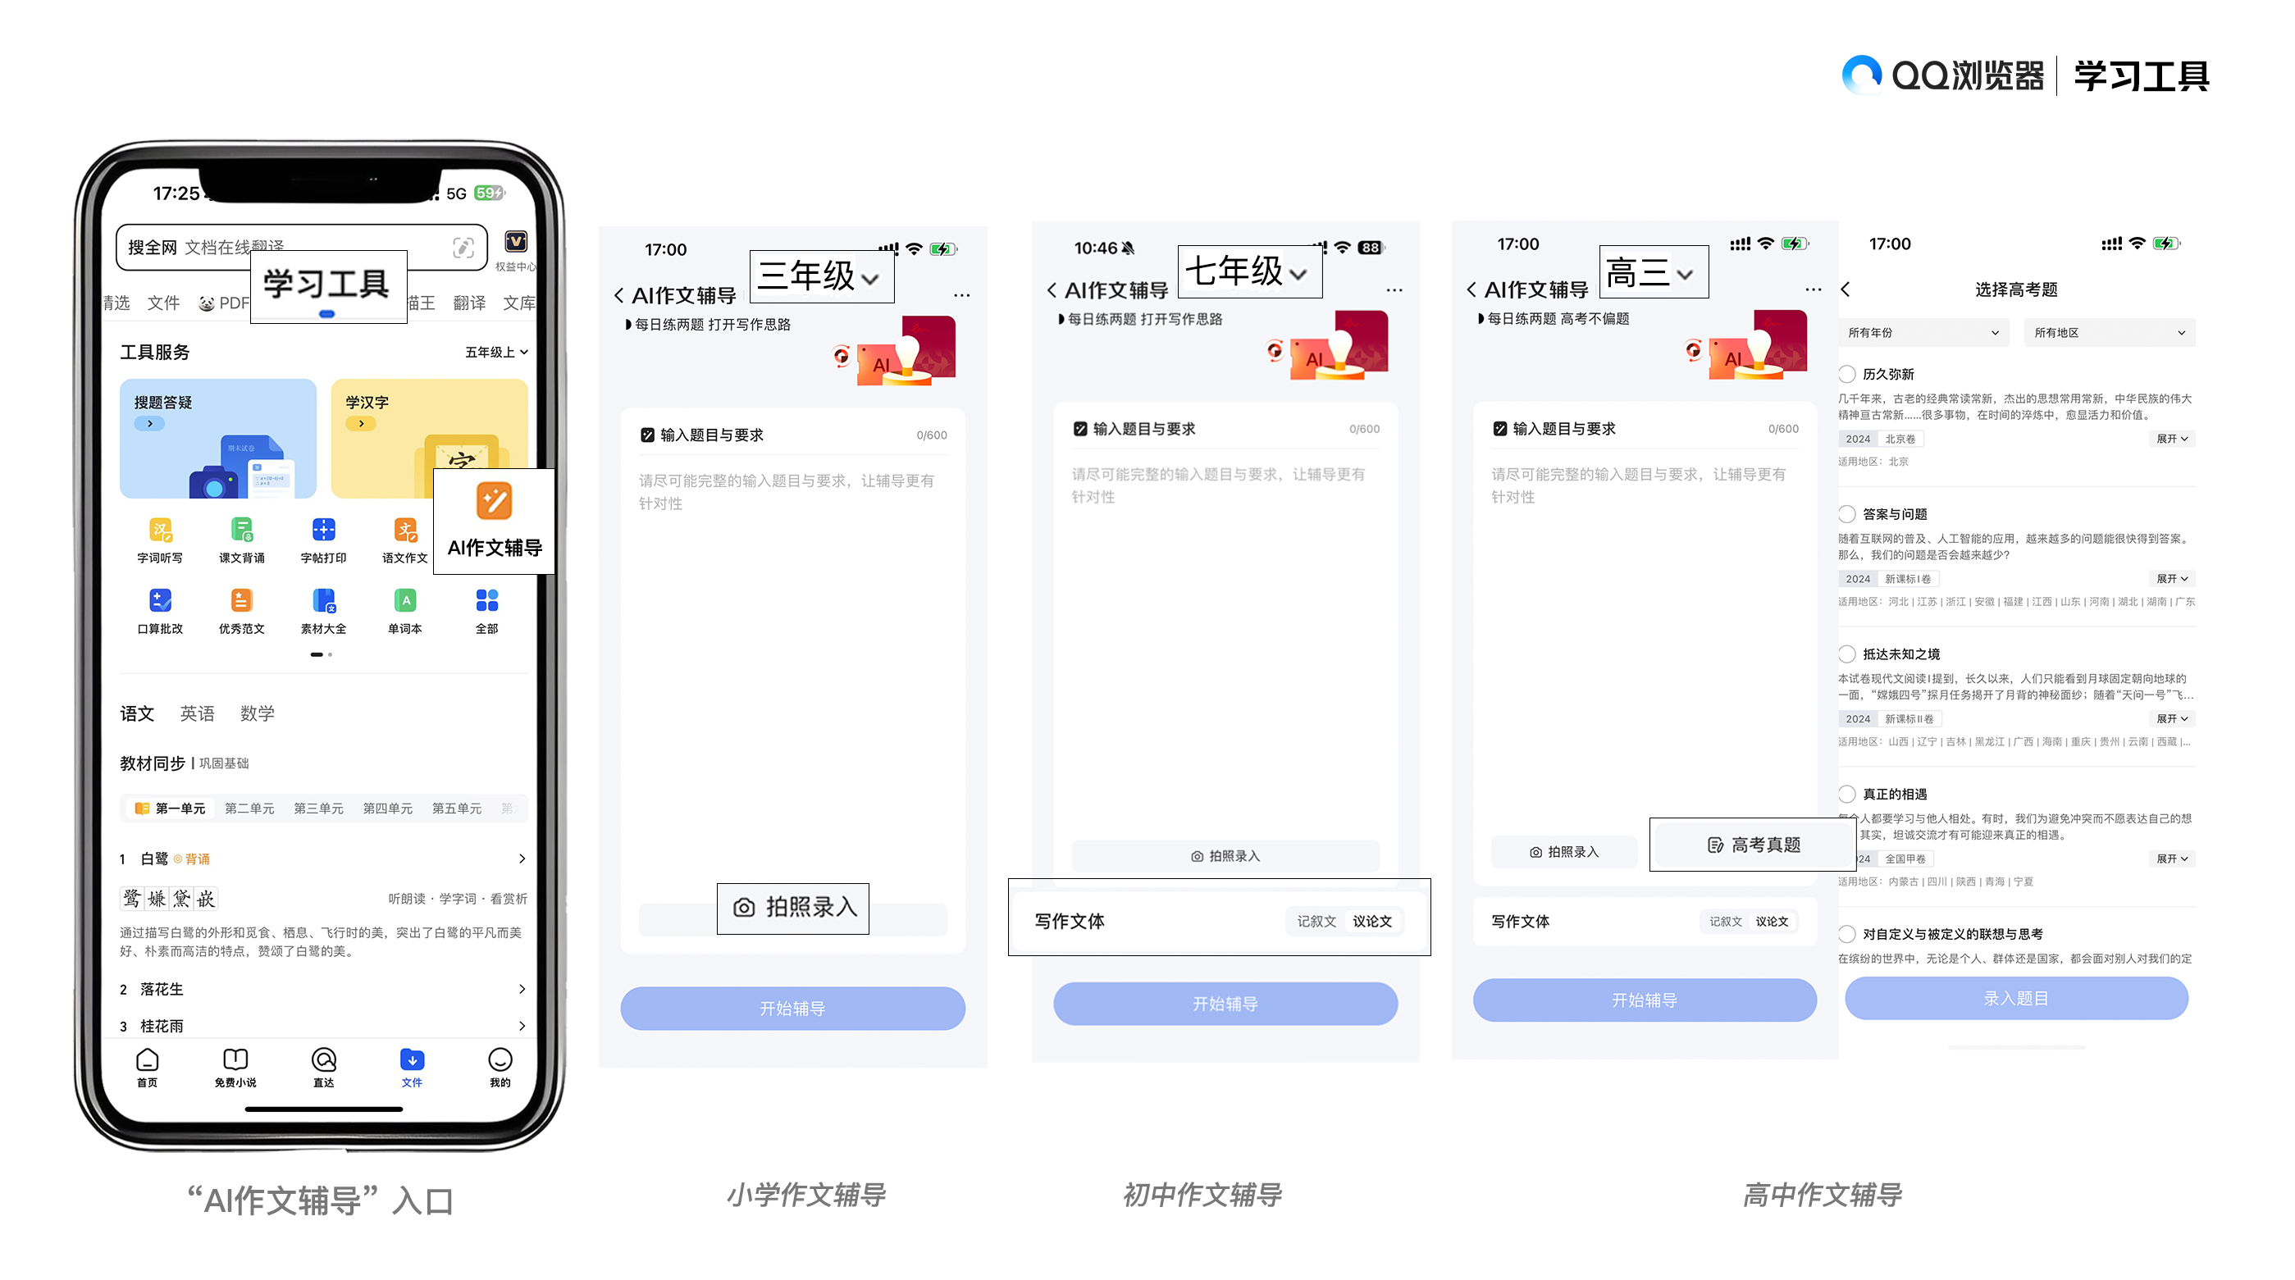This screenshot has height=1280, width=2295.
Task: Expand 高三 grade level dropdown
Action: coord(1649,274)
